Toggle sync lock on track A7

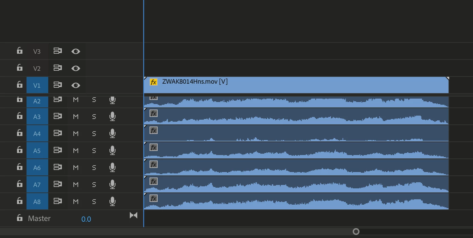58,184
